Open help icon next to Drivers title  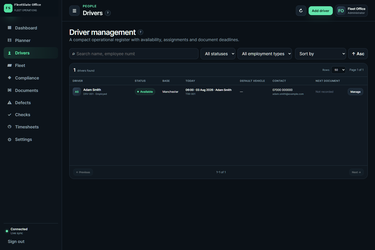coord(108,13)
